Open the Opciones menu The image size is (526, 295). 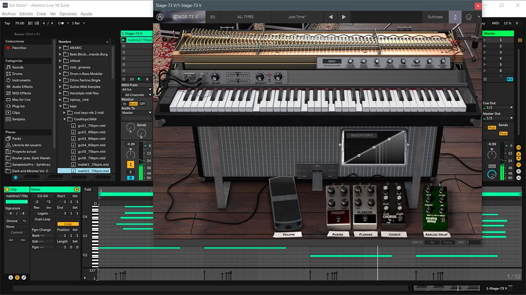68,14
